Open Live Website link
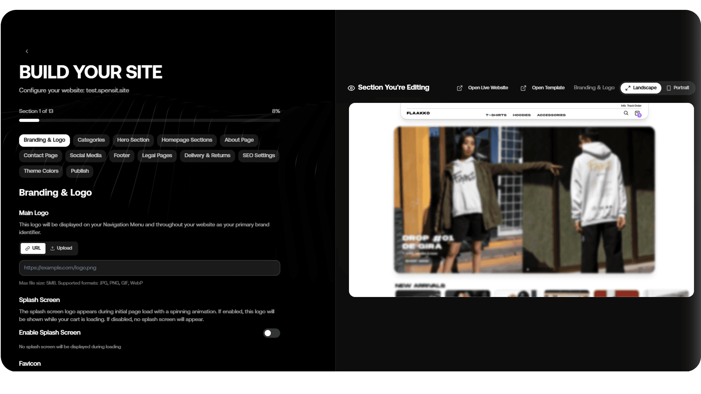 488,88
